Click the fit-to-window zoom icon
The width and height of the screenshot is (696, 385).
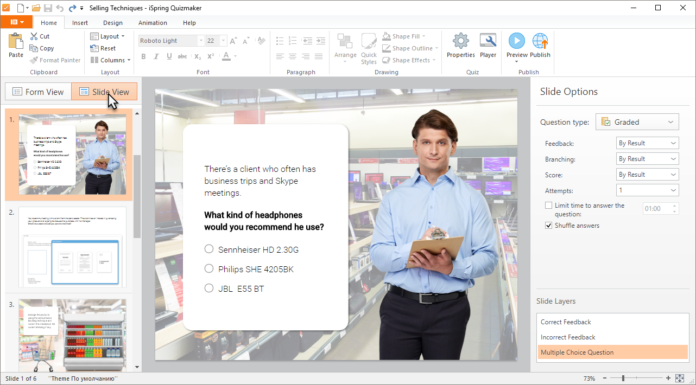coord(679,378)
